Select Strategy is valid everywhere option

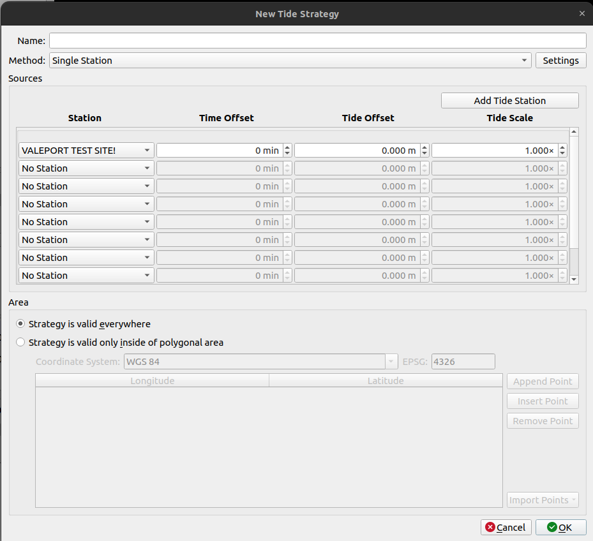tap(20, 324)
